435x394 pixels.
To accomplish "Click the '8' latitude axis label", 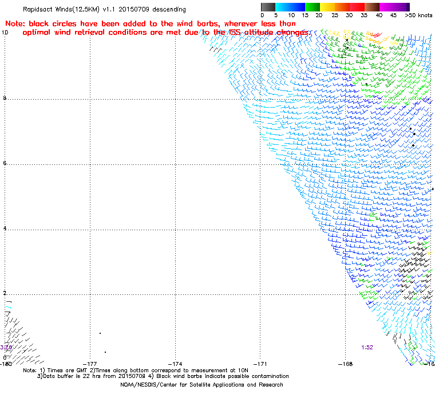I will coord(5,98).
